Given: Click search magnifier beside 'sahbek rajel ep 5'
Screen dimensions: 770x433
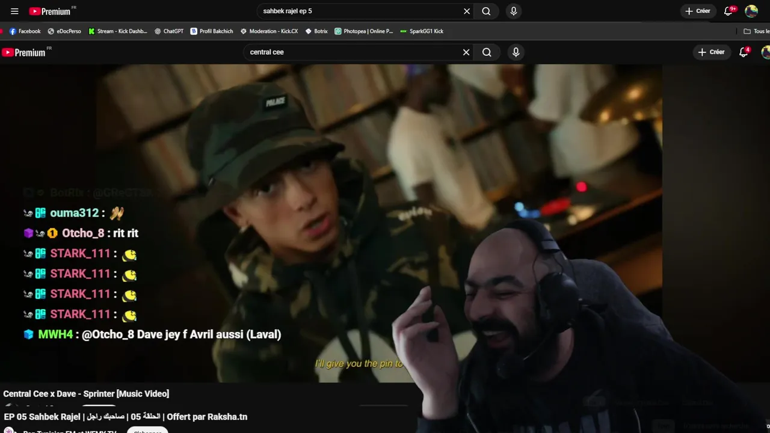Looking at the screenshot, I should (486, 11).
